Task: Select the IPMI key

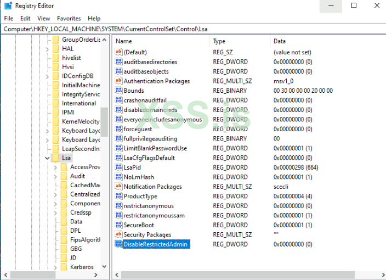Action: tap(68, 113)
